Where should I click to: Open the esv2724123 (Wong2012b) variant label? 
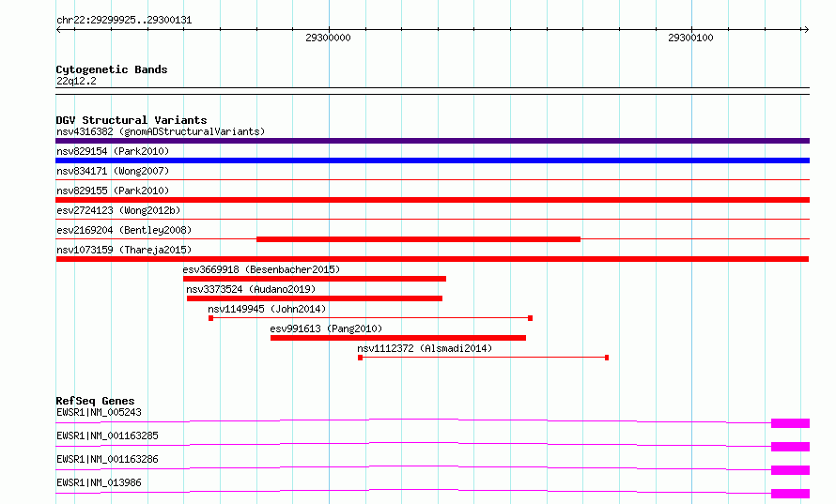[118, 210]
